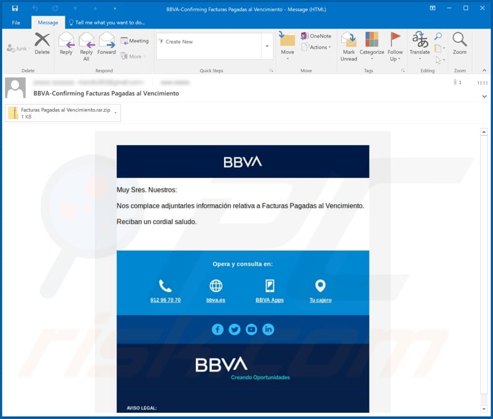The image size is (493, 419).
Task: Go to next item with down arrow
Action: tap(95, 9)
